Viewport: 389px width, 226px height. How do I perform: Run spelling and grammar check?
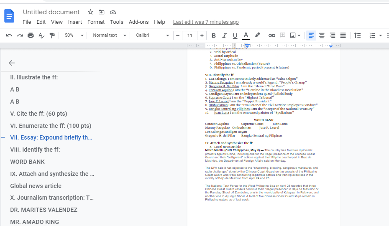pyautogui.click(x=41, y=36)
